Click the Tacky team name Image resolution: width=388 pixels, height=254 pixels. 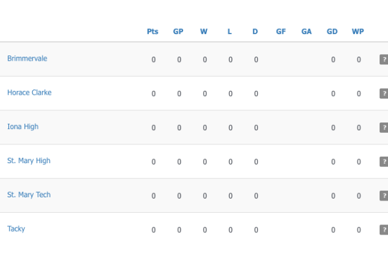(16, 229)
